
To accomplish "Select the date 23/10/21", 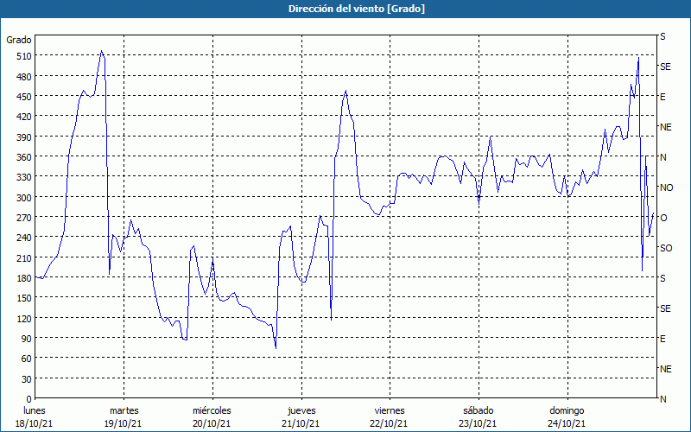I will pos(479,424).
